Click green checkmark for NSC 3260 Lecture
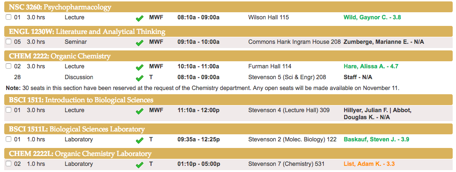Screen dimensions: 456x172 140,18
